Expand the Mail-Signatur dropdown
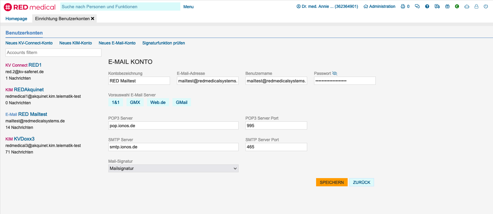Image resolution: width=493 pixels, height=214 pixels. click(173, 169)
